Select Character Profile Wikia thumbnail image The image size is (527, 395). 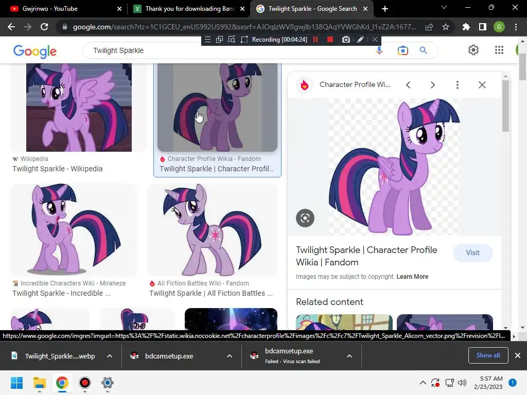point(217,107)
